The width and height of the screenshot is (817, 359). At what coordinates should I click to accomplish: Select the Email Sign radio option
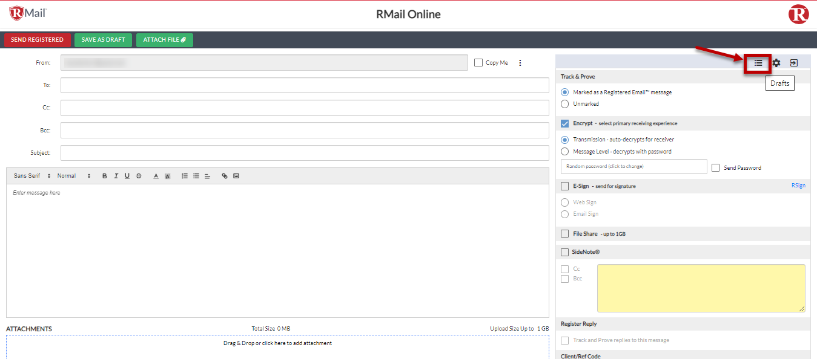pyautogui.click(x=564, y=214)
